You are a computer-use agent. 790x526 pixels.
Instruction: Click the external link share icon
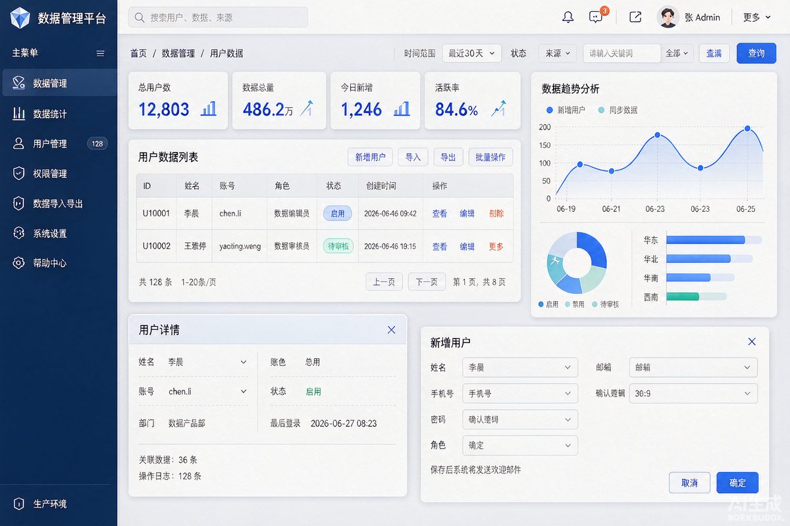click(x=635, y=18)
